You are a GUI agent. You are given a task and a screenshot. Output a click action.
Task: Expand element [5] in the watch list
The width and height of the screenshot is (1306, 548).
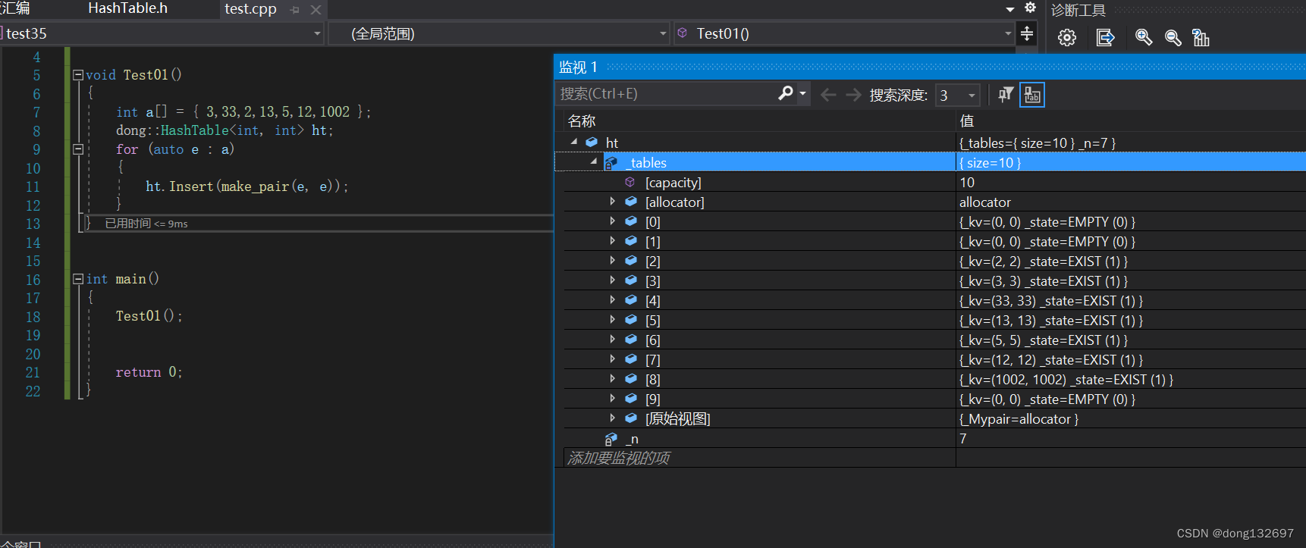pyautogui.click(x=613, y=320)
